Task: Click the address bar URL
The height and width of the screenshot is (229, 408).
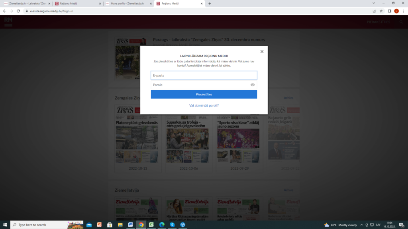Action: 52,11
